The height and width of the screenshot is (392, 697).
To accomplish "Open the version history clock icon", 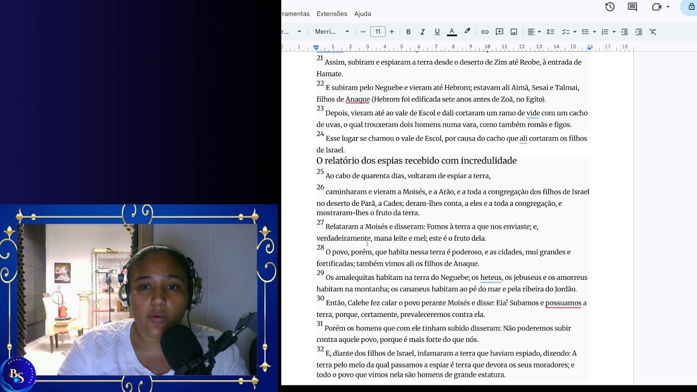I will click(x=610, y=7).
